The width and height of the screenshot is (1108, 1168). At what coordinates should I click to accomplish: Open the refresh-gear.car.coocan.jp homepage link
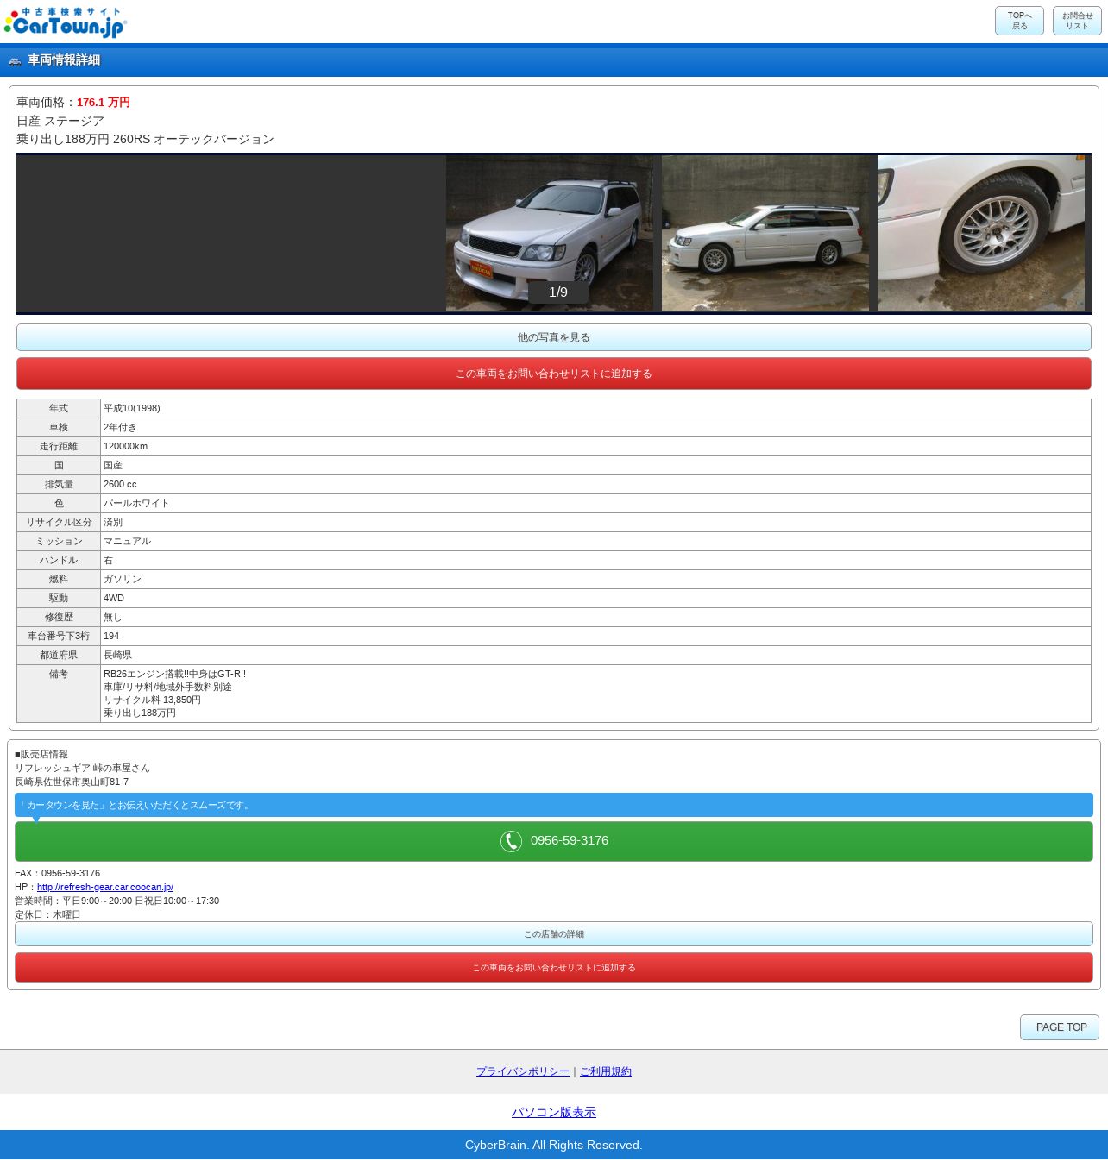105,887
